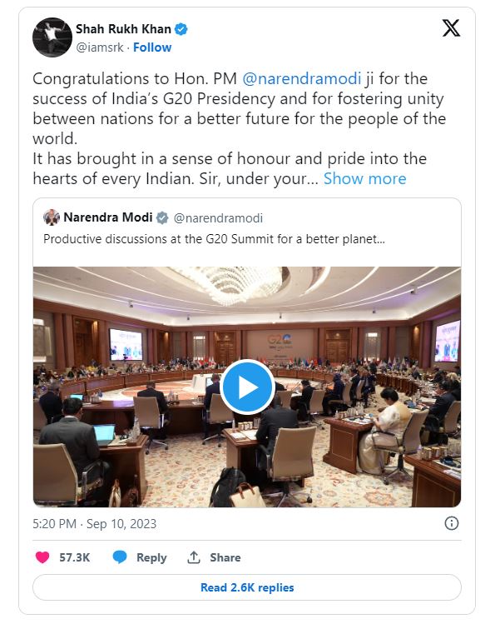Play the G20 Summit video
The width and height of the screenshot is (495, 624).
(247, 387)
